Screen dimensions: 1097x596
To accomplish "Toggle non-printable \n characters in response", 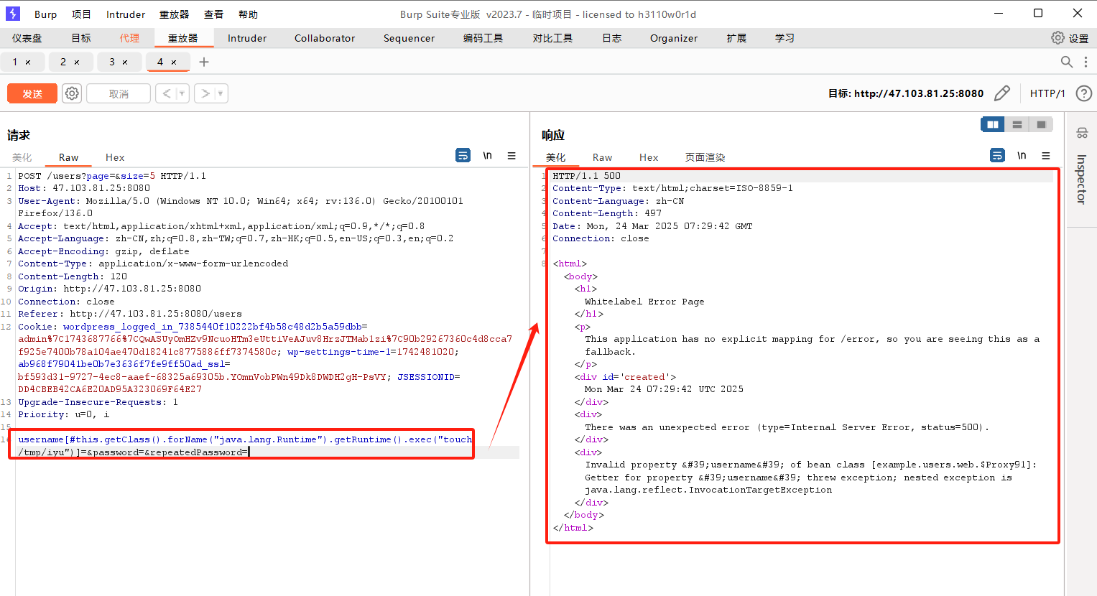I will coord(1022,155).
